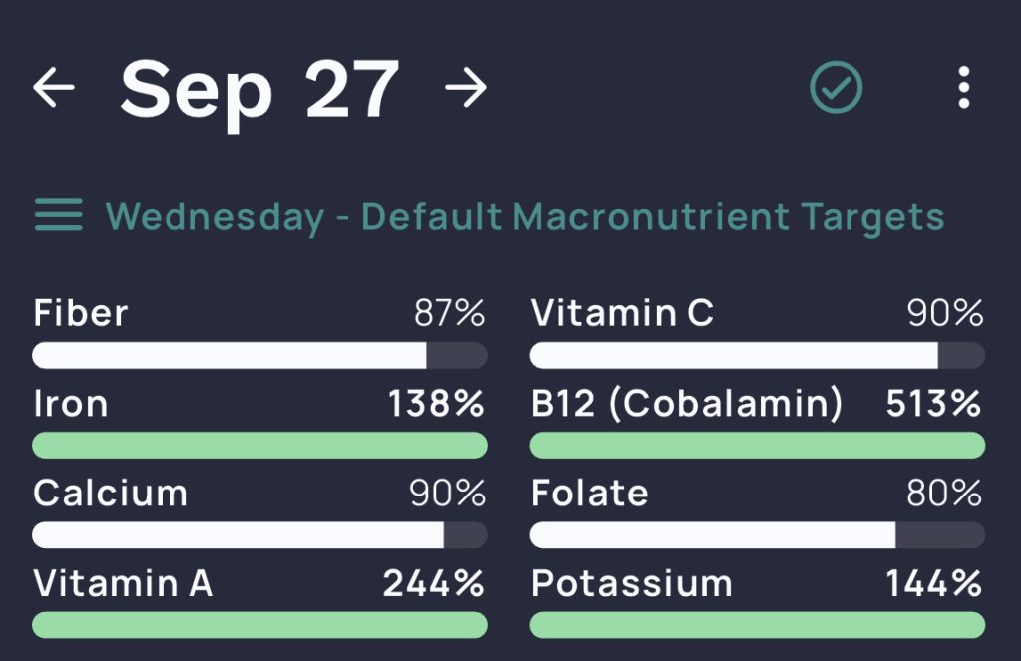
Task: Click the right arrow to view next day
Action: point(466,88)
